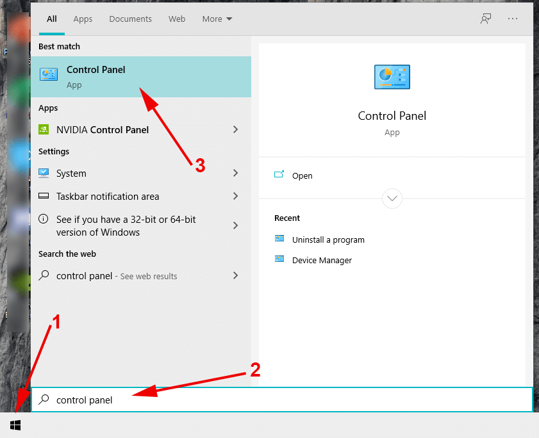The height and width of the screenshot is (438, 539).
Task: Click the search input containing 'control panel'
Action: (x=282, y=400)
